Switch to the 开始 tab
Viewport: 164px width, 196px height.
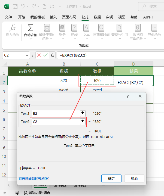coord(22,17)
